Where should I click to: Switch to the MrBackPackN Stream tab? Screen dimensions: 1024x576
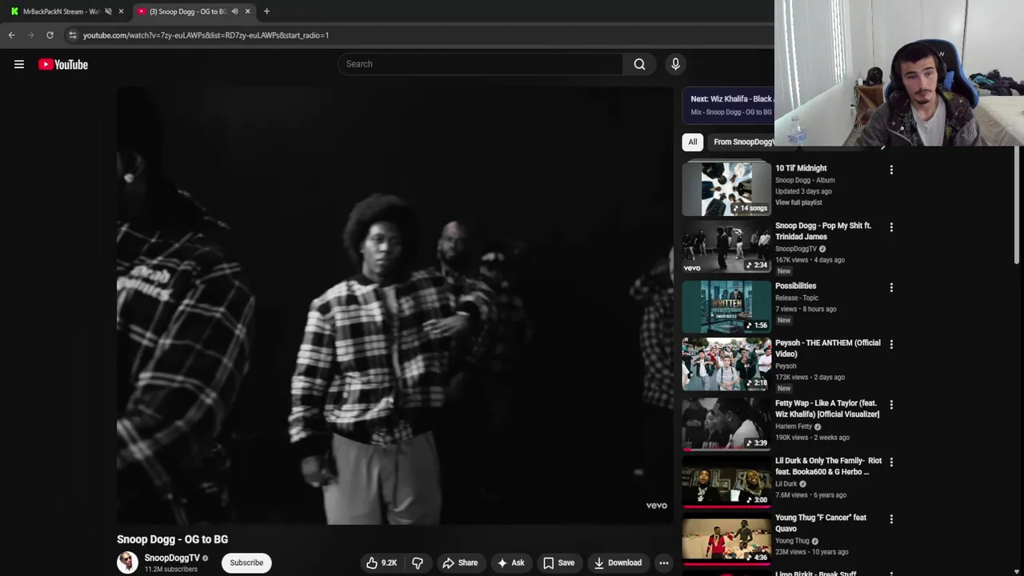click(61, 11)
